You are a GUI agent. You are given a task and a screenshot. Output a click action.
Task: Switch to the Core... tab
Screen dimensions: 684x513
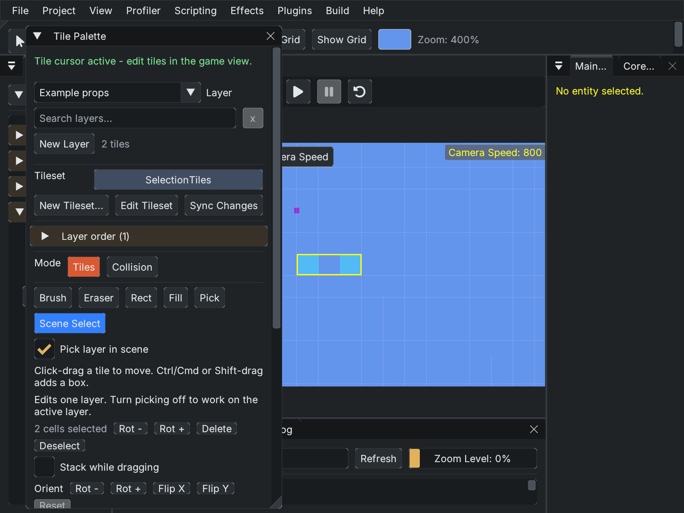(x=639, y=66)
